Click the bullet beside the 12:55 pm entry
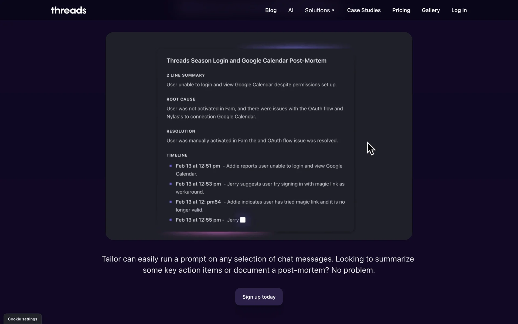 (171, 220)
